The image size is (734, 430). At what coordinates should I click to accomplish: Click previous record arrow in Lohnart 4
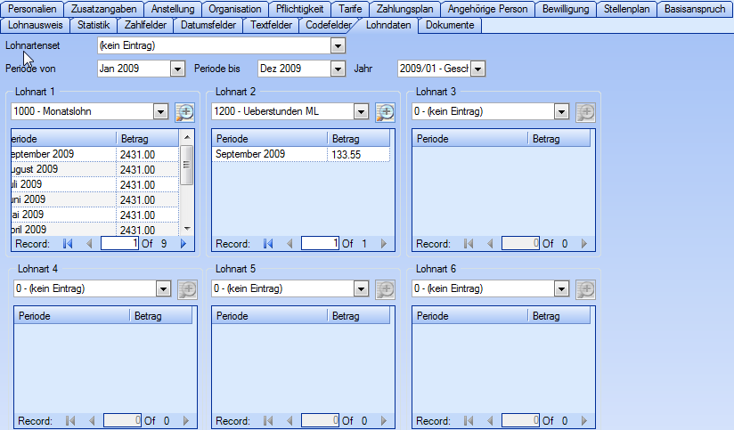tap(92, 420)
